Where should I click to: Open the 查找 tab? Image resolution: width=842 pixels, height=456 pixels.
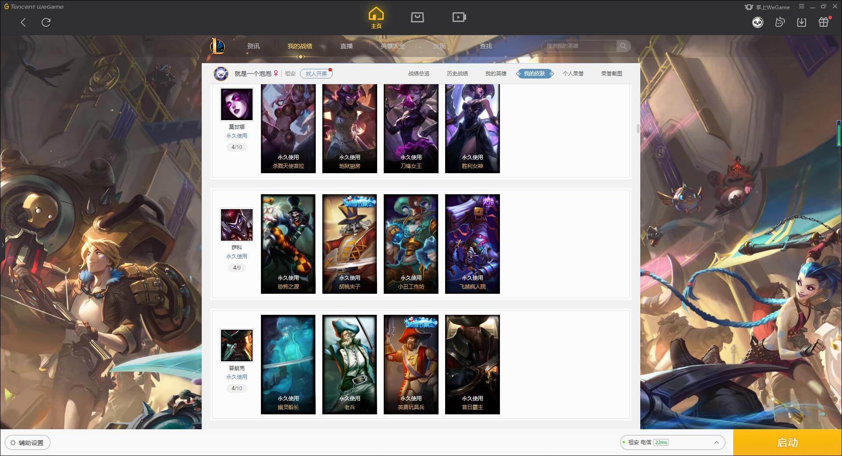click(486, 46)
